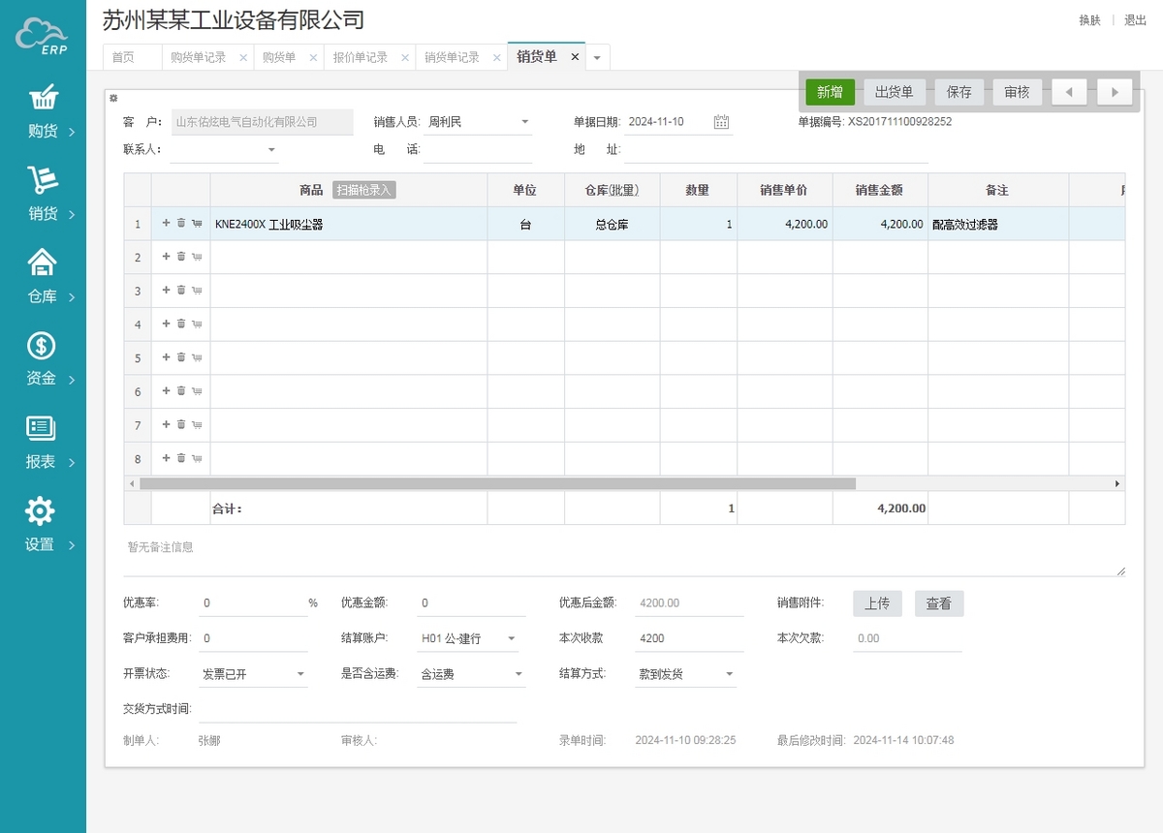Open the 资金 funds dollar icon
1163x833 pixels.
42,346
